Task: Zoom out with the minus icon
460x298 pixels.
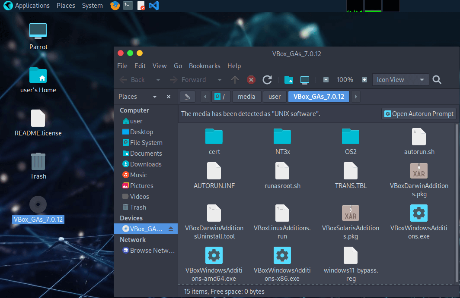Action: click(326, 80)
